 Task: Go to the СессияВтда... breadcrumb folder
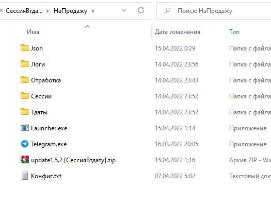pyautogui.click(x=24, y=11)
